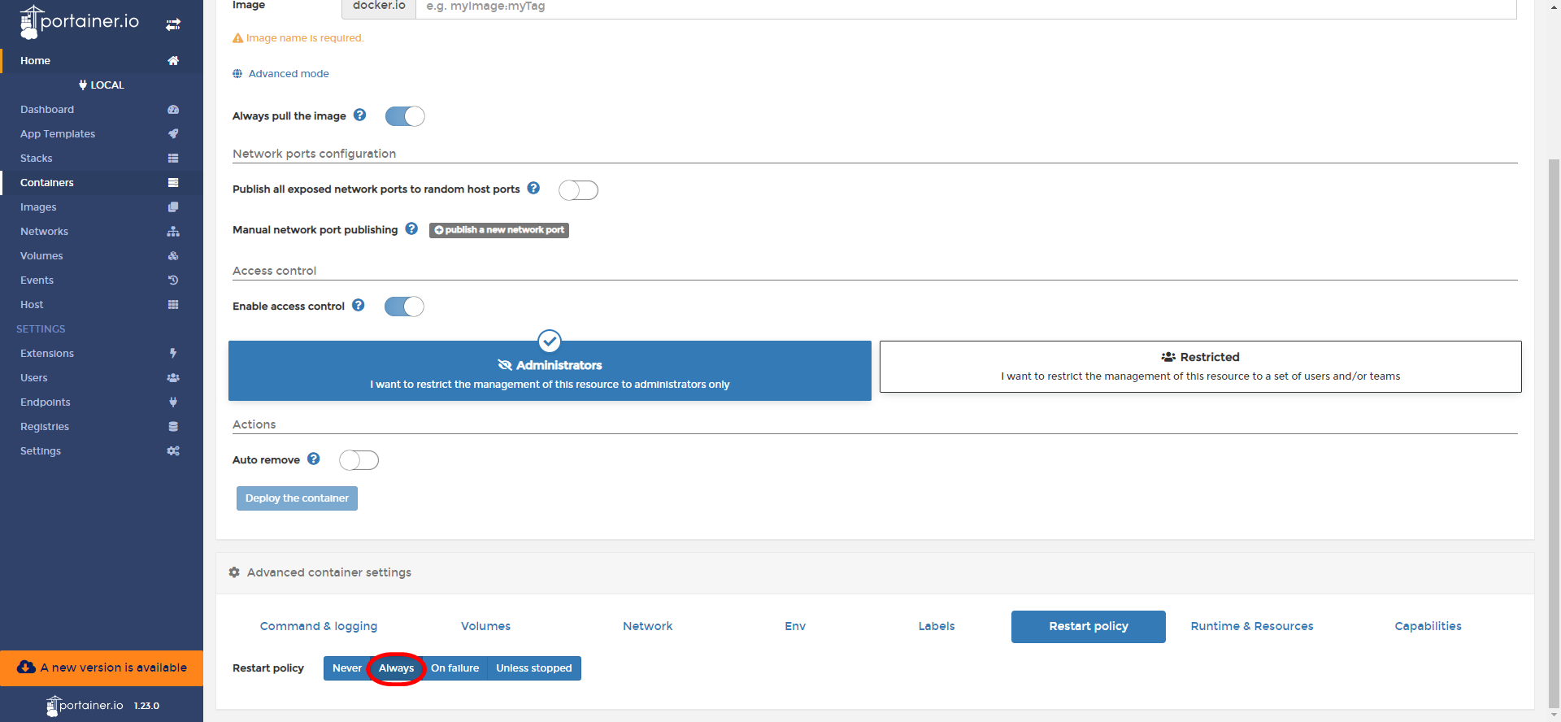Image resolution: width=1561 pixels, height=722 pixels.
Task: Go to Home in sidebar
Action: pos(36,60)
